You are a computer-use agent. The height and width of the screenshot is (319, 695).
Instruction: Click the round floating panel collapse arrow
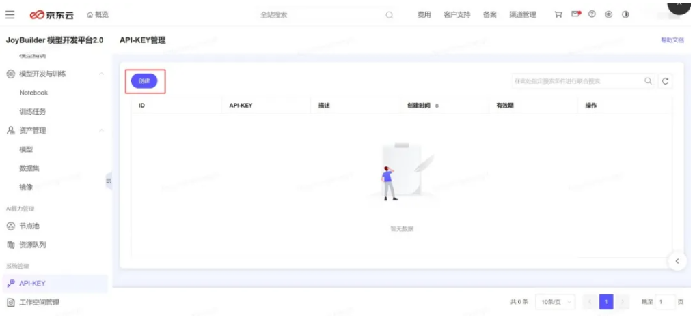(x=677, y=261)
